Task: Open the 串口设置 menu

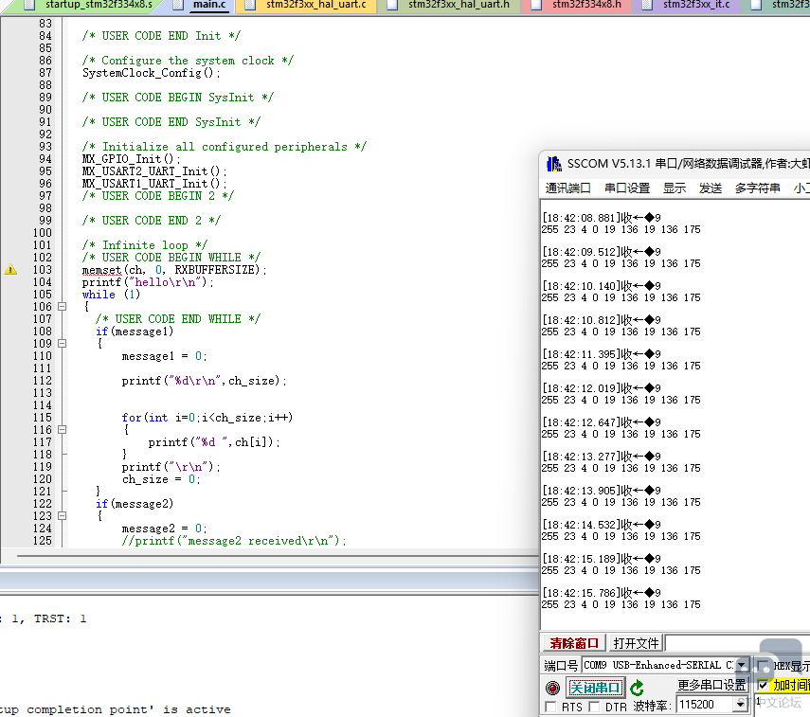Action: click(x=627, y=188)
